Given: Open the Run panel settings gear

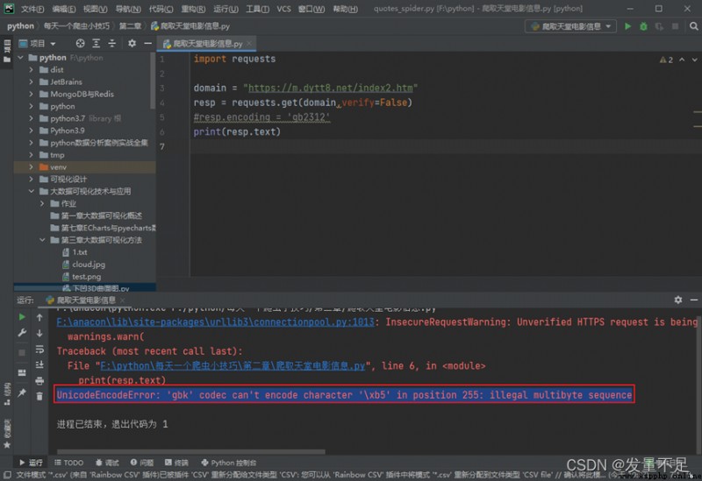Looking at the screenshot, I should click(x=678, y=300).
